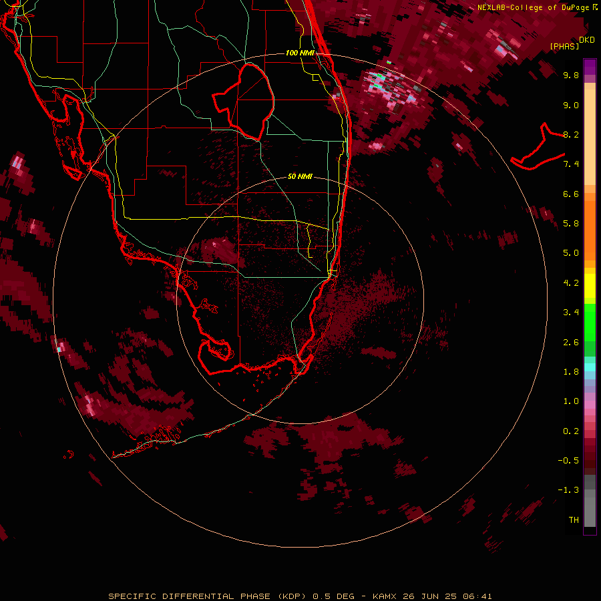Click the 1.0 value on the scale
Screen dimensions: 601x601
(x=571, y=401)
